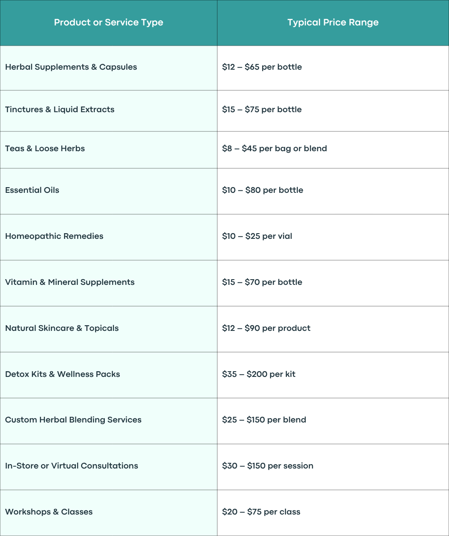Screen dimensions: 449x536
Task: Click the Tinctures & Liquid Extracts row label
Action: 60,110
